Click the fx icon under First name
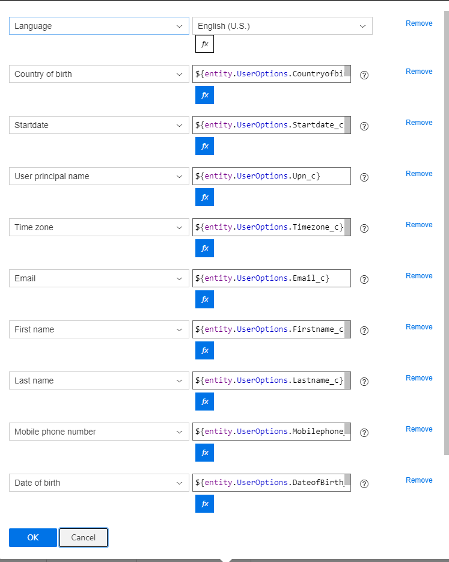Screen dimensions: 449x562 [x=204, y=350]
